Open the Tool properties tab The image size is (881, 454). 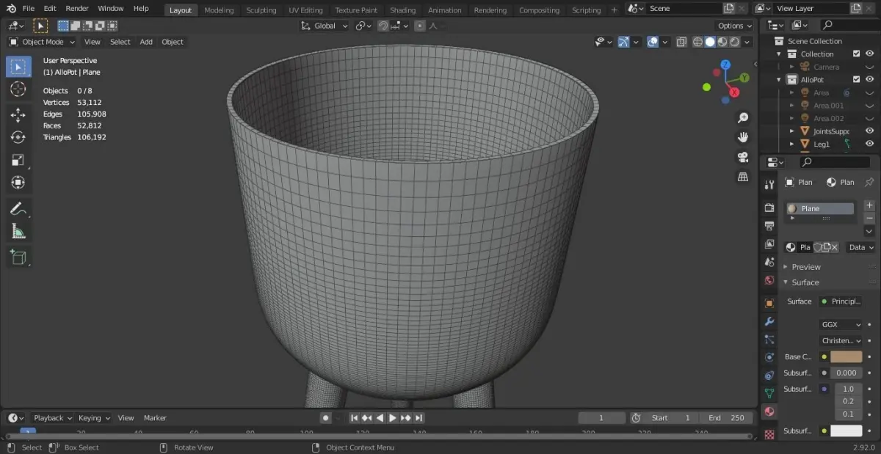coord(769,184)
